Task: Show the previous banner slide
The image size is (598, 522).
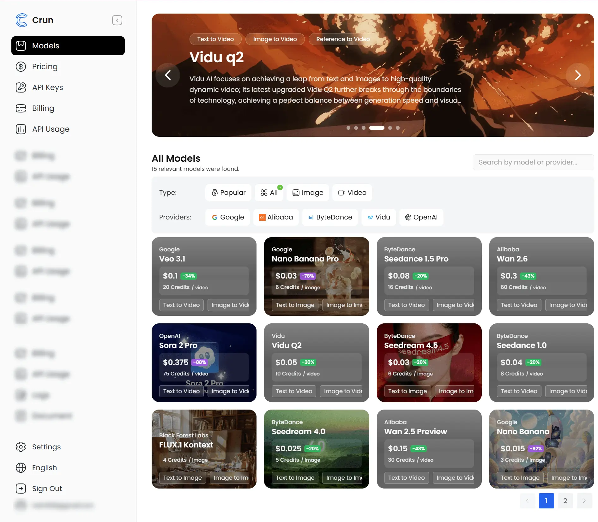Action: click(x=168, y=75)
